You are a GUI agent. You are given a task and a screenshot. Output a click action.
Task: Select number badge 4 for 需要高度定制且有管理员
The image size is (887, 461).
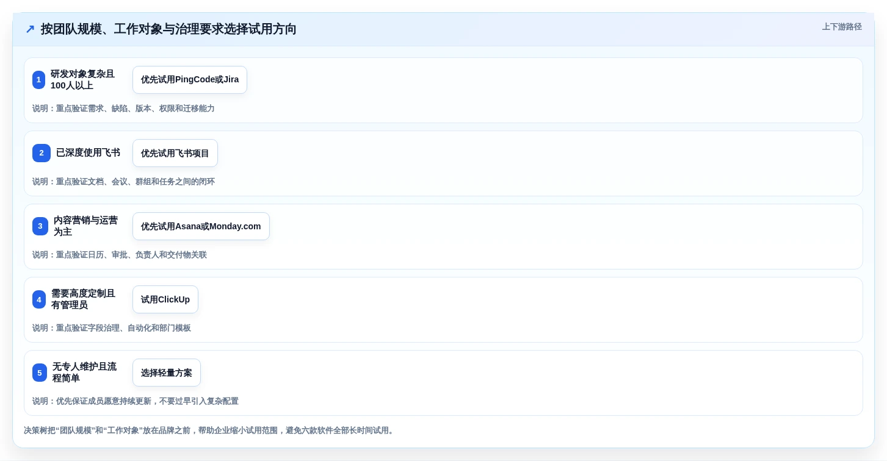39,299
